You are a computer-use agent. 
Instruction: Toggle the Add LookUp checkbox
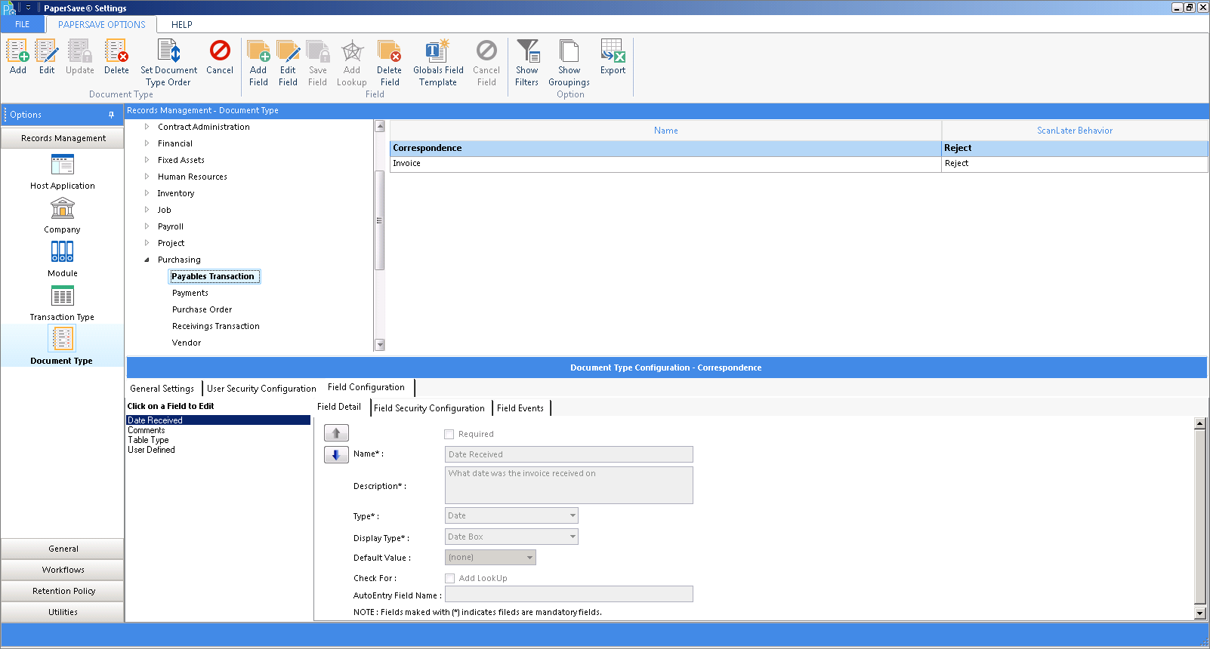(449, 578)
